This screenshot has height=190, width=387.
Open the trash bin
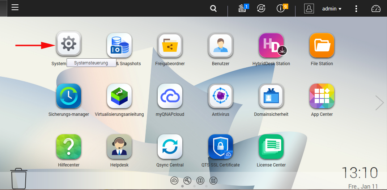click(x=19, y=179)
